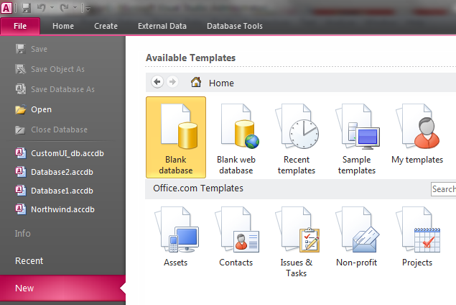This screenshot has height=305, width=456.
Task: Open the File tab
Action: pos(20,26)
